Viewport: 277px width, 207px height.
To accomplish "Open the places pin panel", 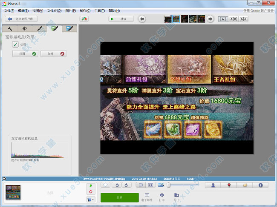I will tap(229, 185).
